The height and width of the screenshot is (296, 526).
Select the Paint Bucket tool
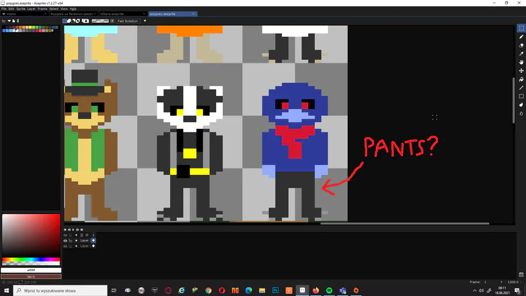pos(521,80)
